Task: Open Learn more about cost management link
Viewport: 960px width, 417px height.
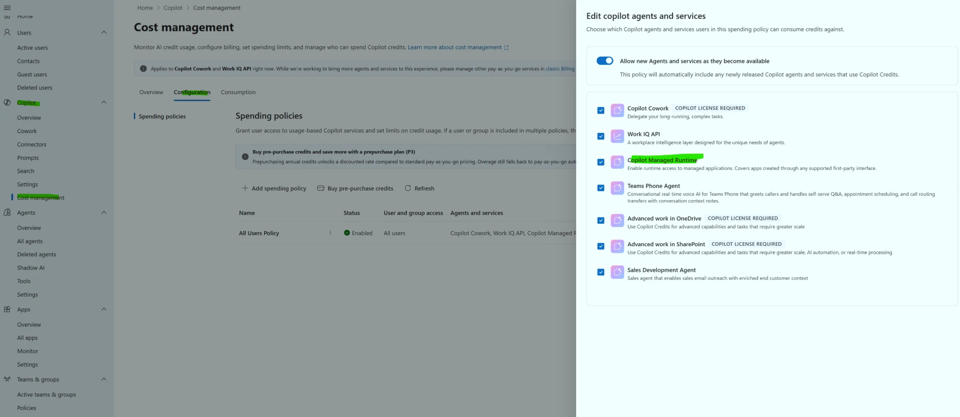Action: pos(458,48)
